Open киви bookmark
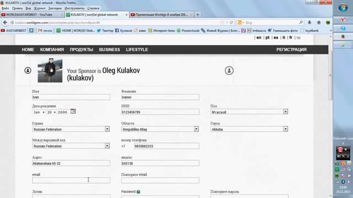 point(140,31)
